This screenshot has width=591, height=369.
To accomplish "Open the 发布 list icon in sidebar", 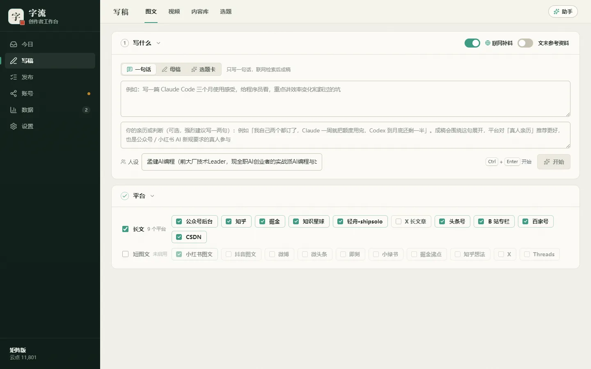I will 14,77.
